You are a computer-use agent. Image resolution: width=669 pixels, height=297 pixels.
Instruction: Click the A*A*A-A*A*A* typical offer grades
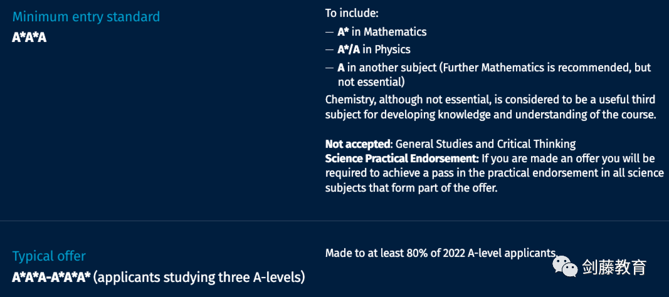click(51, 276)
